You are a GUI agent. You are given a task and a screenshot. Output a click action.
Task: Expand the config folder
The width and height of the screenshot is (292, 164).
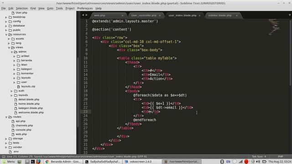pos(6,21)
